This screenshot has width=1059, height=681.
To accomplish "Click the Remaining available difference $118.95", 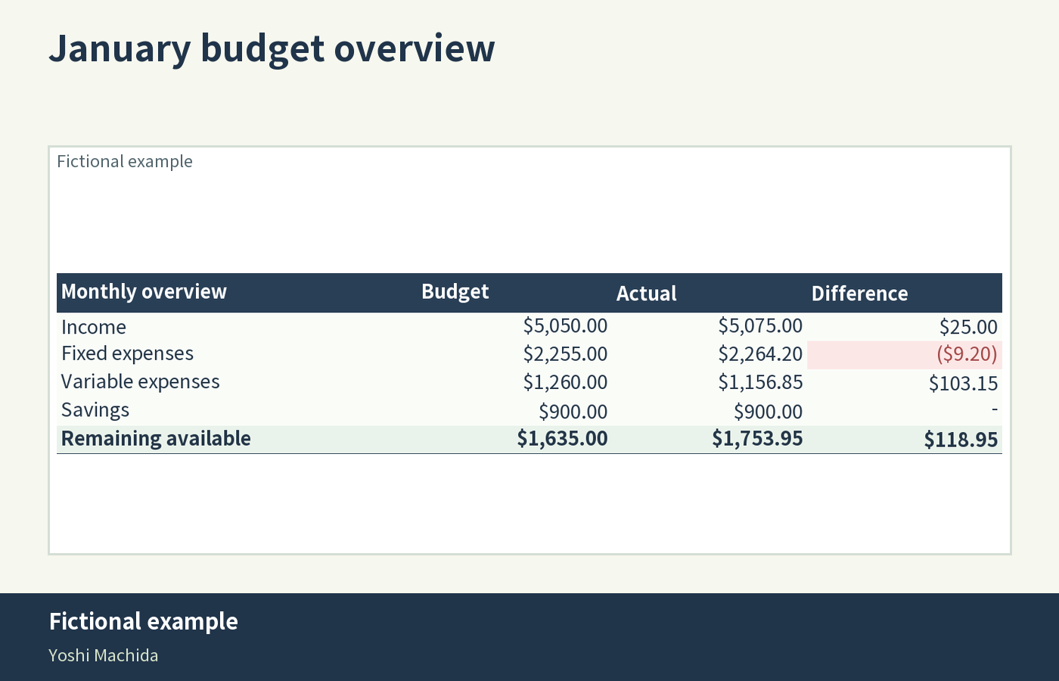I will pos(961,440).
